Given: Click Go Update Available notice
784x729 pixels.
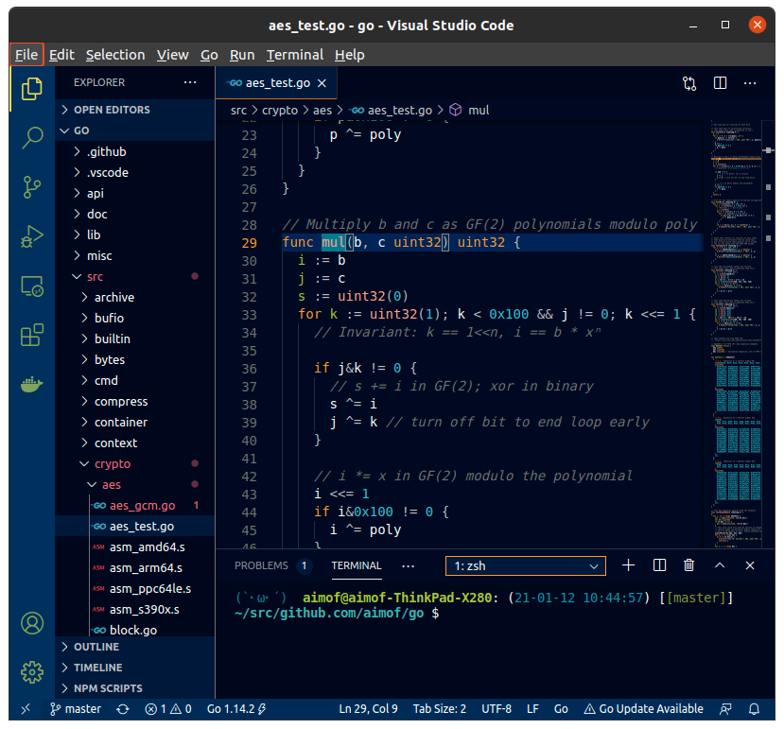Looking at the screenshot, I should 644,709.
